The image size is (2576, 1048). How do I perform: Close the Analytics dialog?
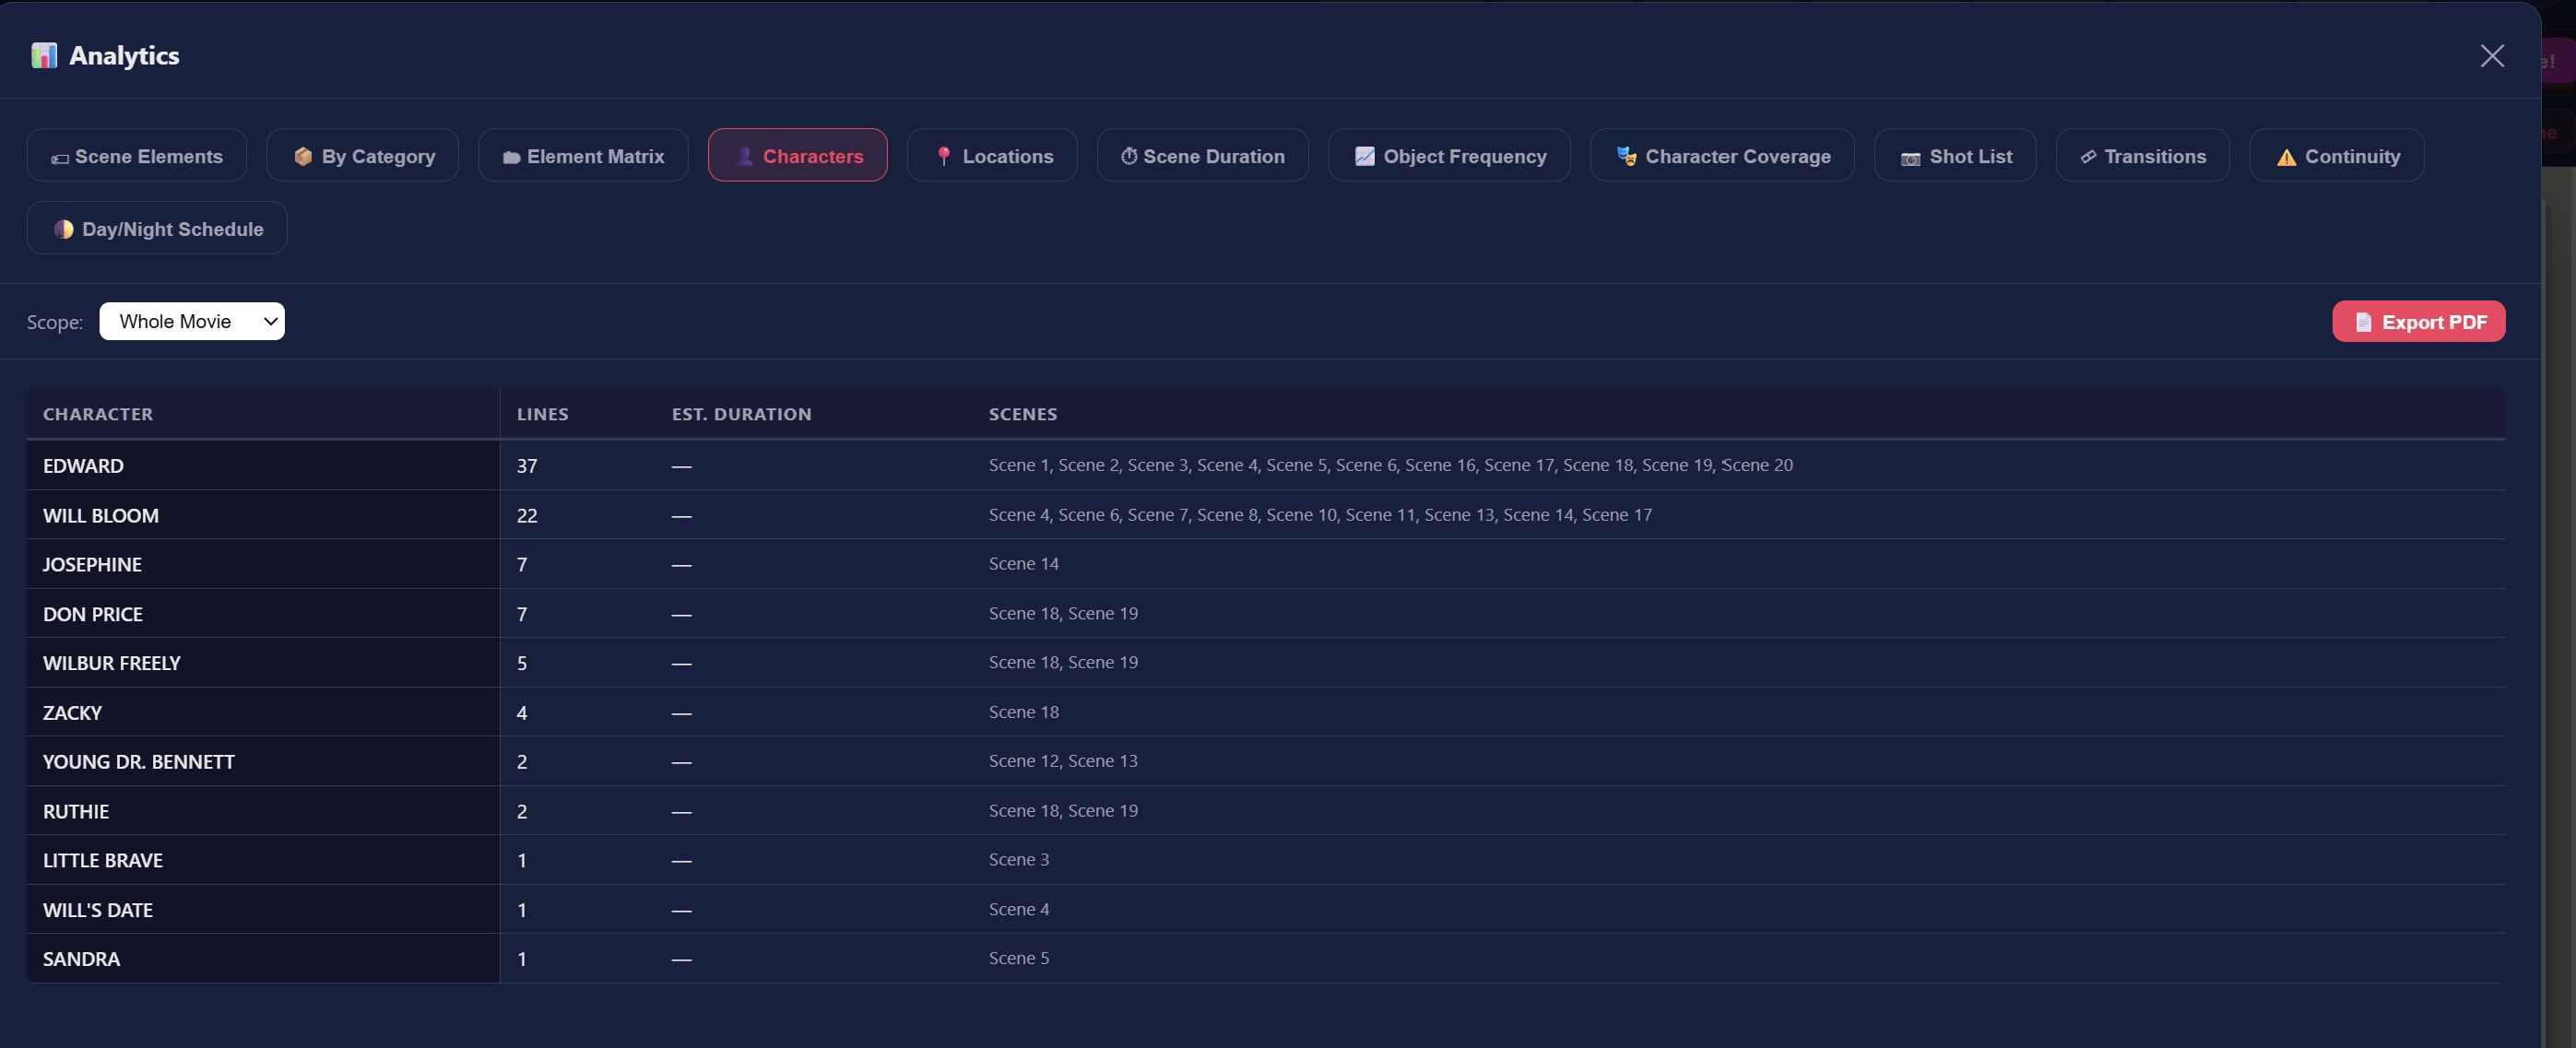pos(2491,56)
